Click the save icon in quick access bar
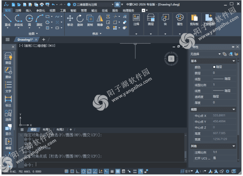Viewport: 243px width, 176px height. coord(25,5)
